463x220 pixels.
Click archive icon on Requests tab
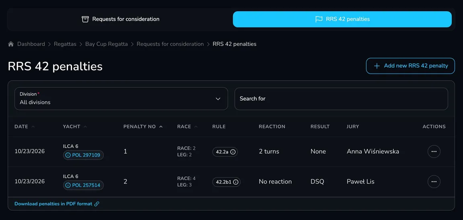85,19
